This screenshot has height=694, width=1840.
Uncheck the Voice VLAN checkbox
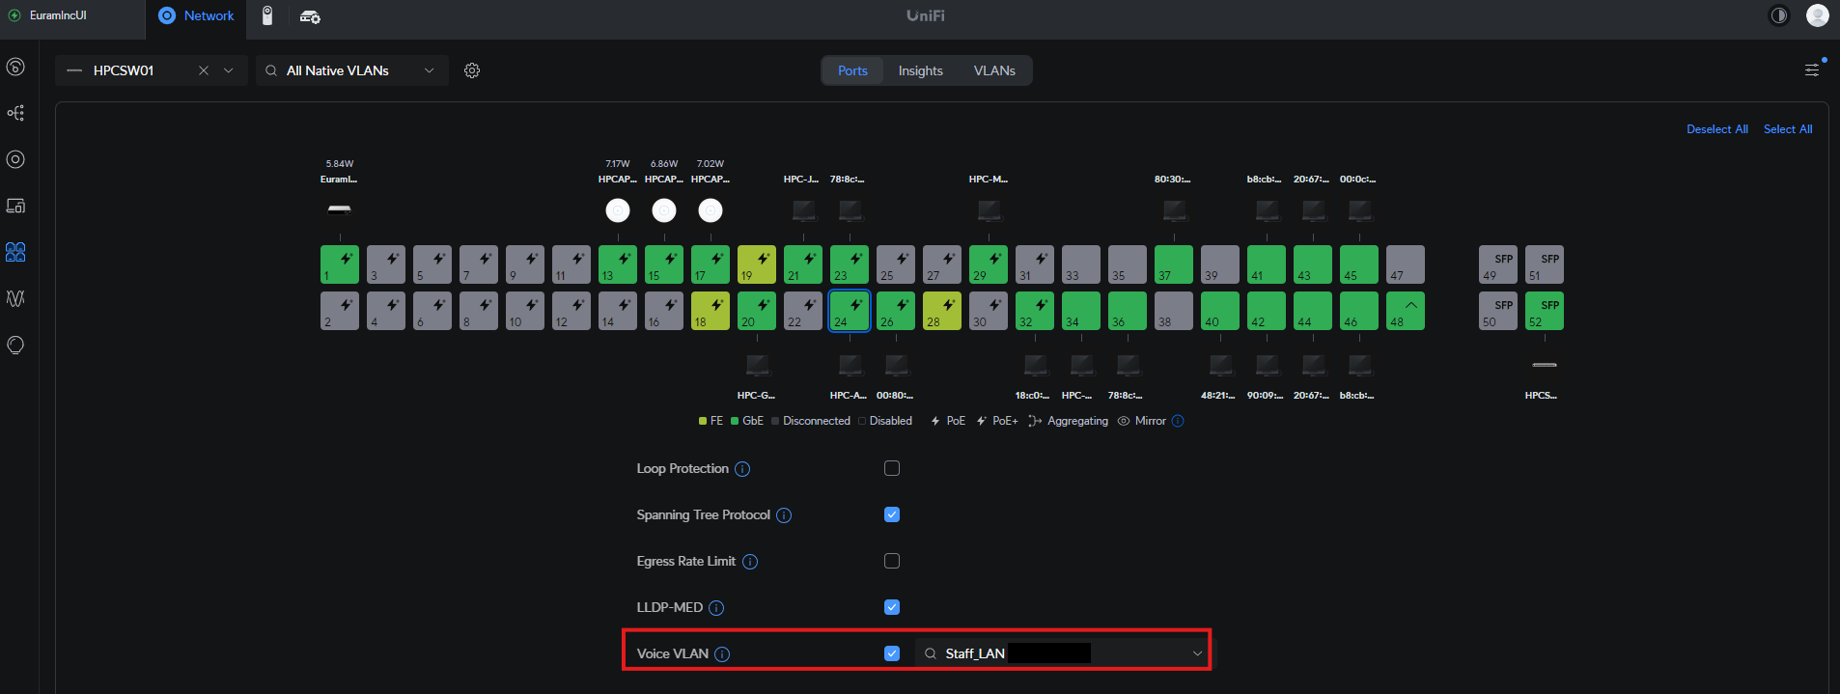pyautogui.click(x=892, y=653)
